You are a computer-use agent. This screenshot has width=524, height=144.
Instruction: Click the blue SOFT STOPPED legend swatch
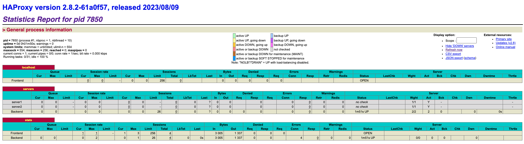click(x=234, y=58)
